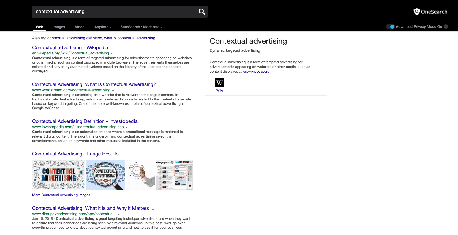This screenshot has width=458, height=235.
Task: Open 'What Is Contextual Advertising?' WordStream result
Action: pyautogui.click(x=94, y=84)
